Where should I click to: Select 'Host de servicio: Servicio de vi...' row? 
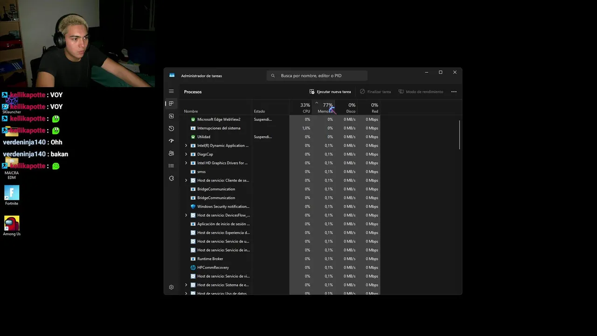[x=281, y=276]
